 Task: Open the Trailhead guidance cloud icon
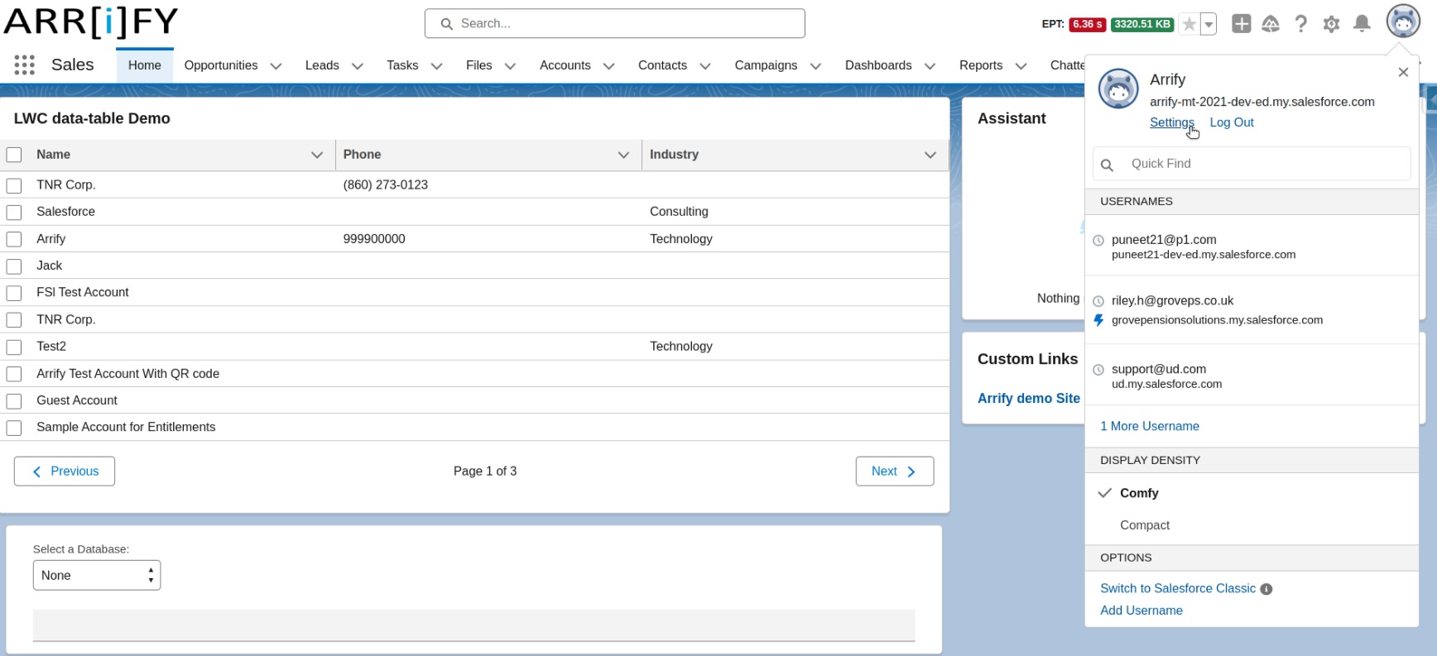coord(1271,24)
